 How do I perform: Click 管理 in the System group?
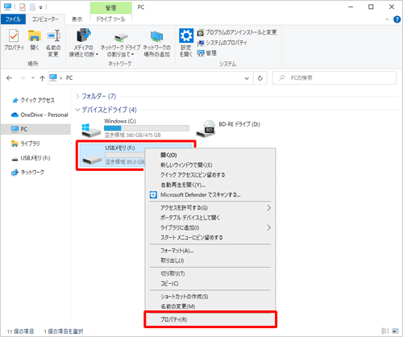206,53
